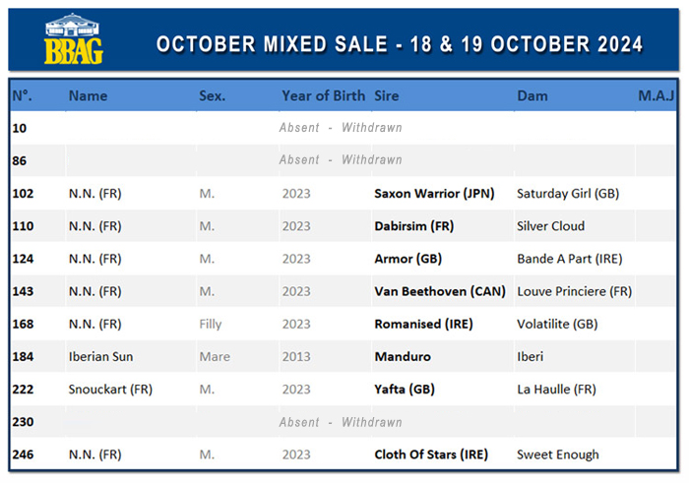Click the BBAG logo icon
The width and height of the screenshot is (689, 483).
(x=74, y=39)
